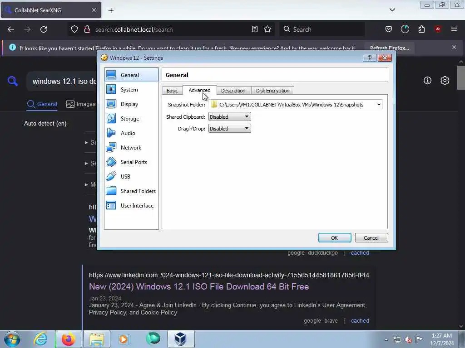This screenshot has height=348, width=465.
Task: Open the Storage settings category
Action: coord(131,118)
